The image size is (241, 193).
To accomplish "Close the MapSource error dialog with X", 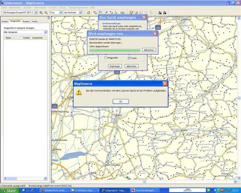I will coord(165,84).
